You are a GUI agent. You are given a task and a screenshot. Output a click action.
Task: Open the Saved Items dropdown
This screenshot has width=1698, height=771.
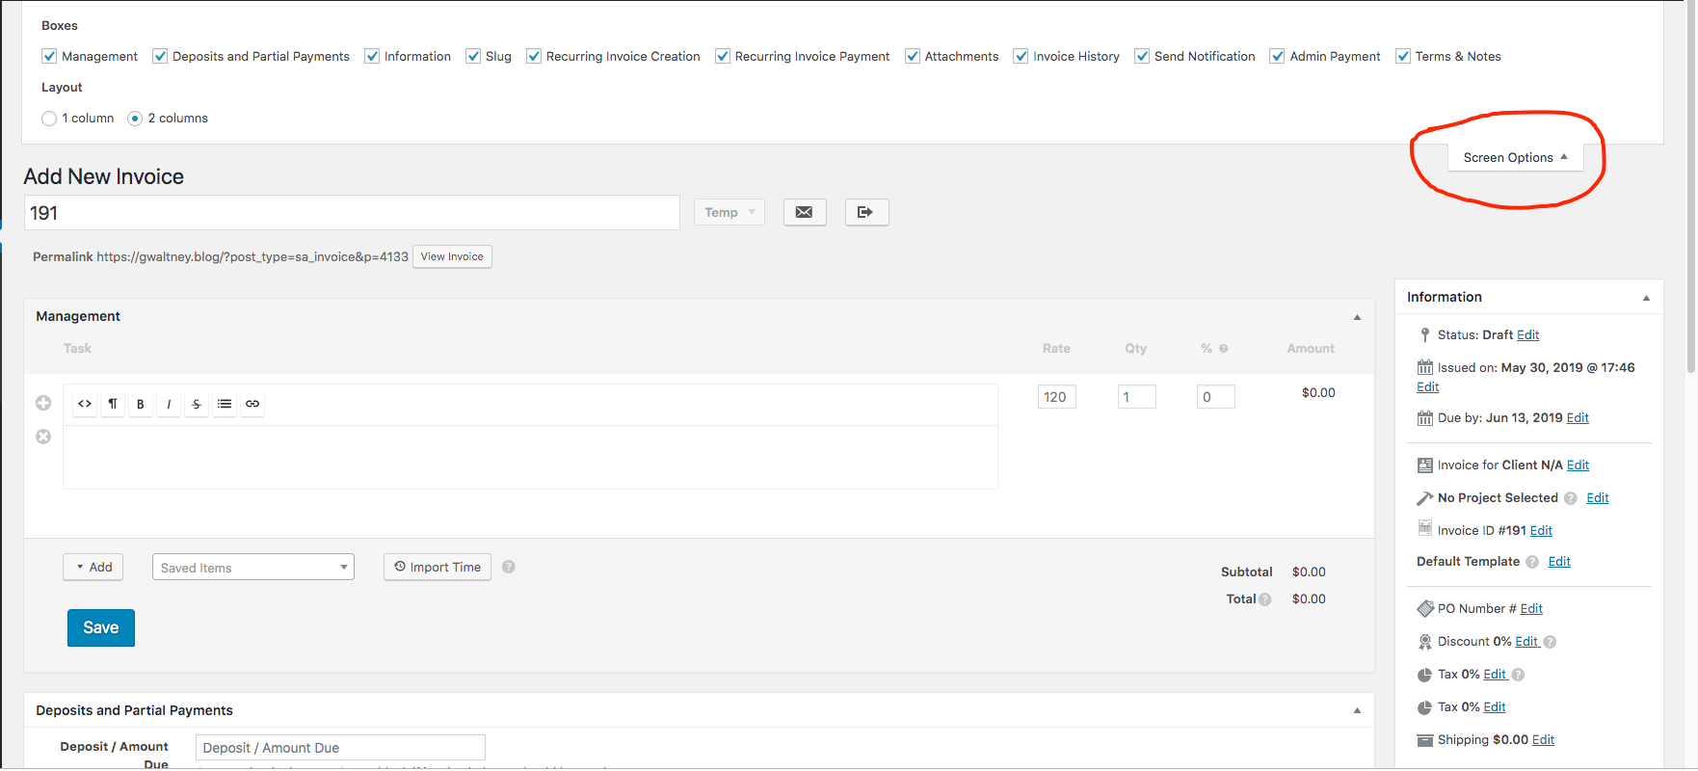(252, 568)
